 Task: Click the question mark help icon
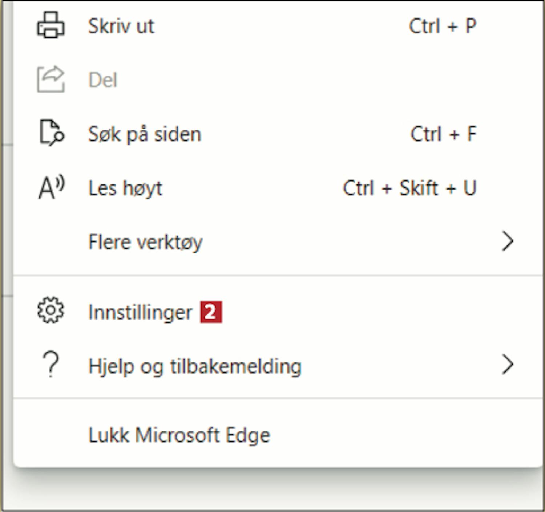click(x=51, y=365)
